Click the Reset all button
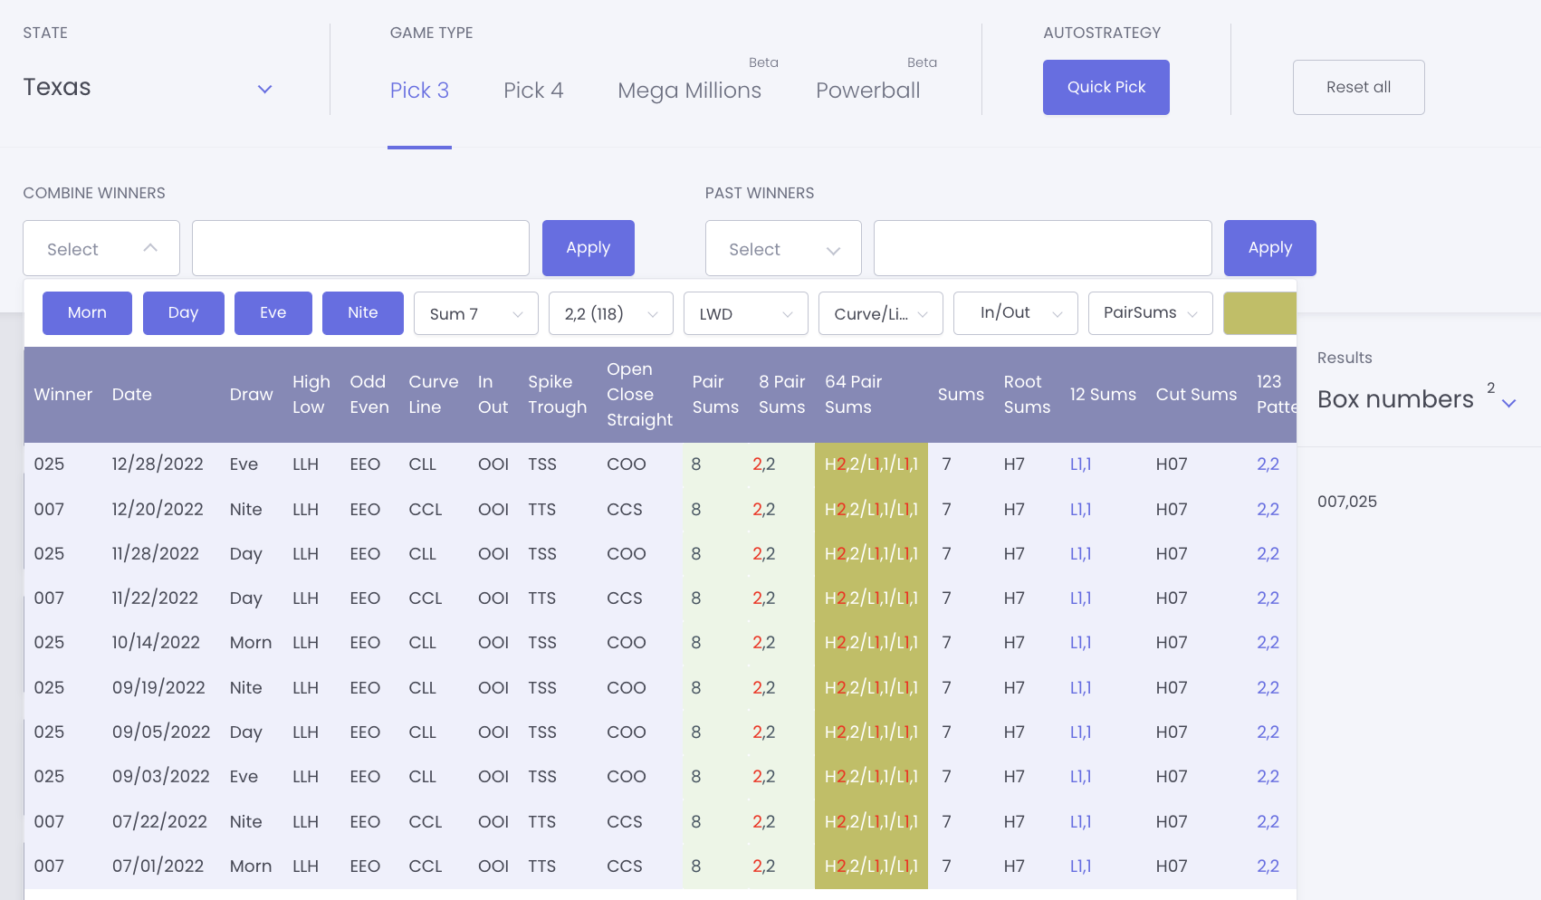 pos(1358,88)
